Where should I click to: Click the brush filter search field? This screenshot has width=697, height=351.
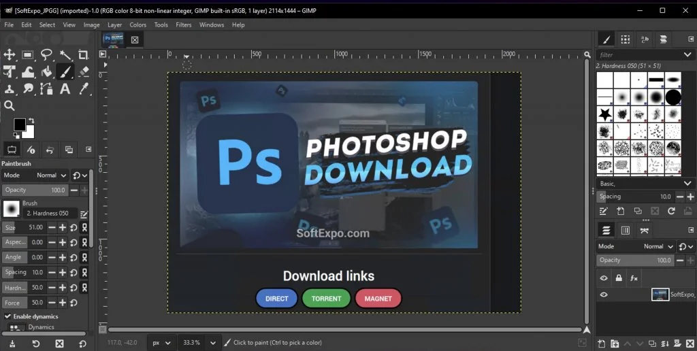pyautogui.click(x=640, y=54)
